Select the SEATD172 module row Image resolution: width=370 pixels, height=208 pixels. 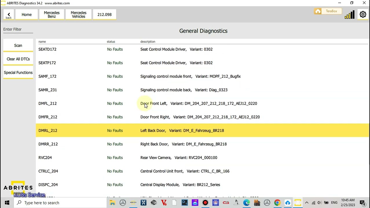click(x=202, y=49)
